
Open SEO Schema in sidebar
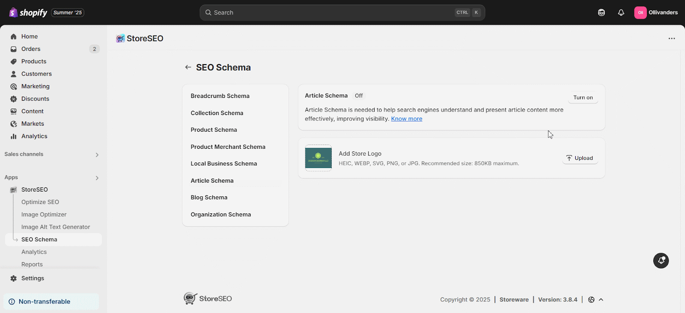pyautogui.click(x=54, y=239)
